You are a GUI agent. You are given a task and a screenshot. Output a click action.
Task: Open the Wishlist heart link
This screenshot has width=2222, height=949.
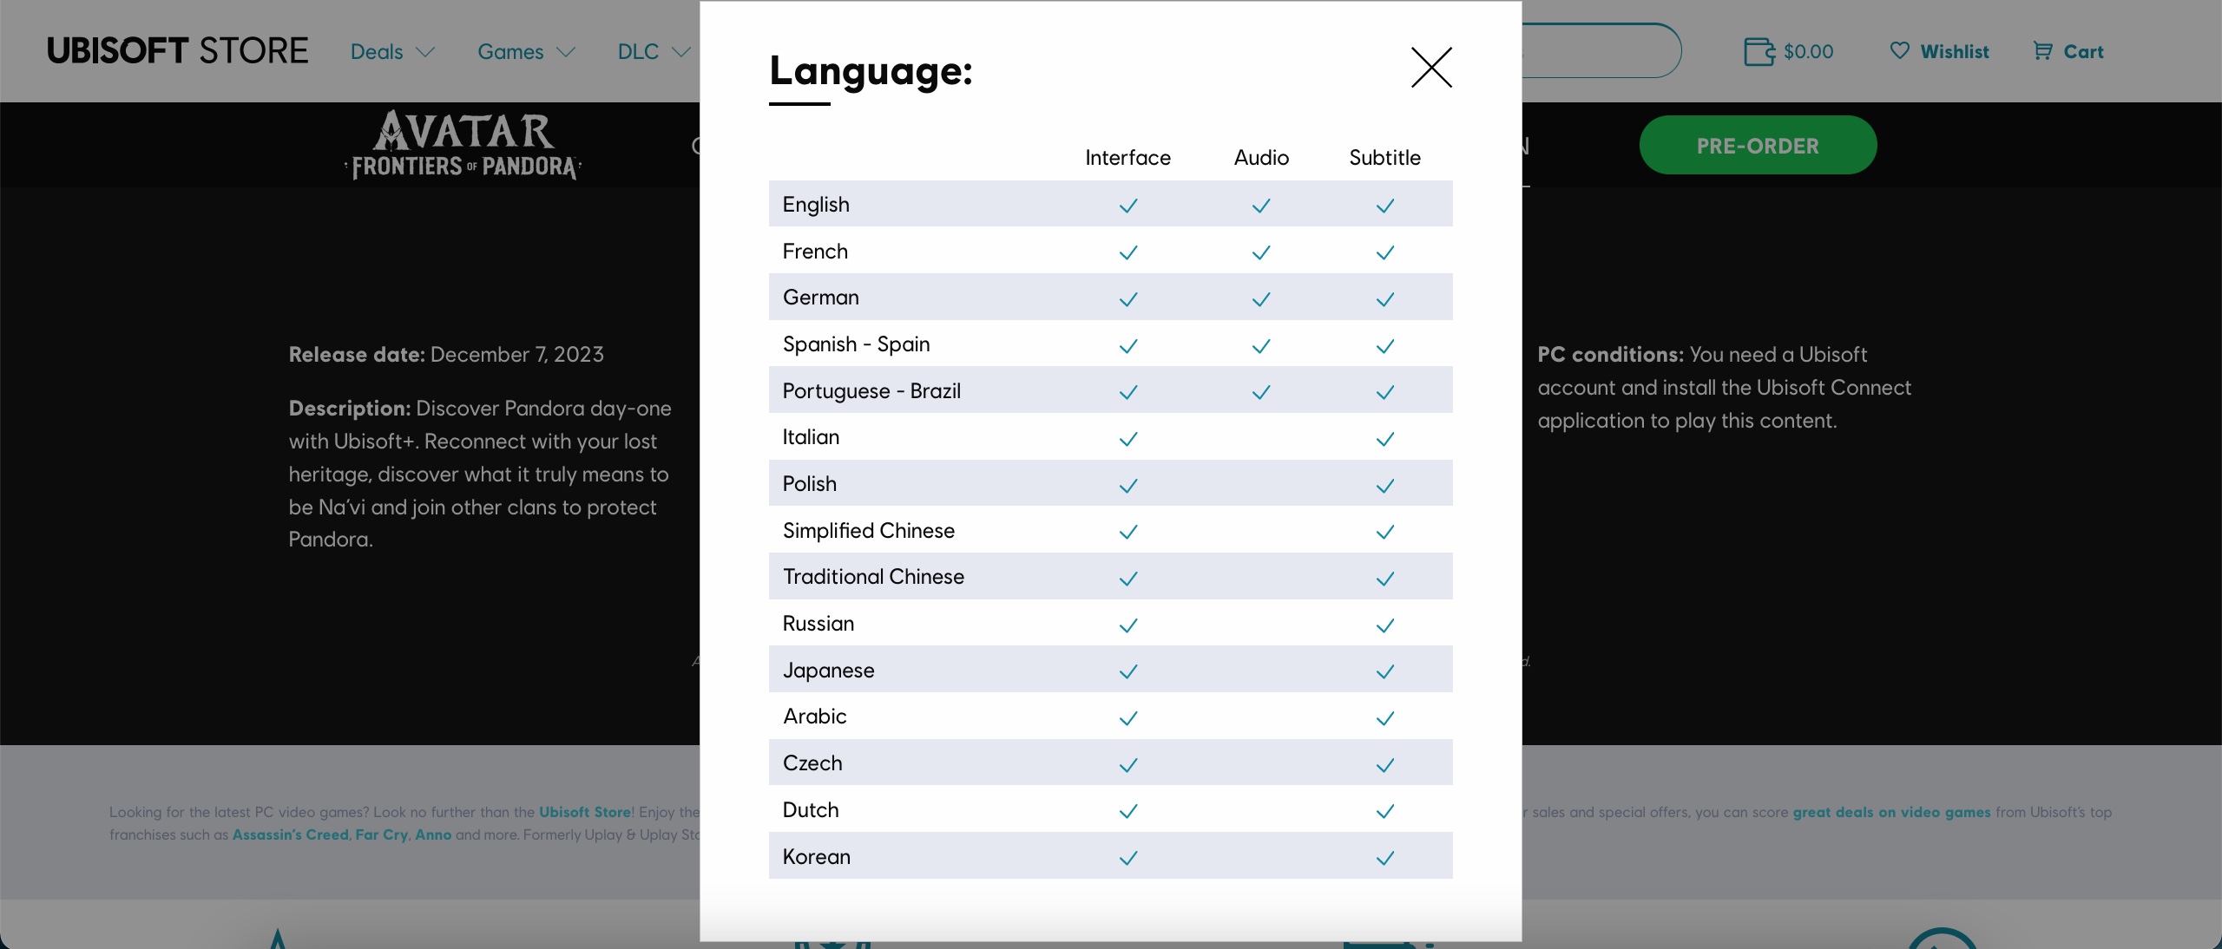coord(1939,52)
